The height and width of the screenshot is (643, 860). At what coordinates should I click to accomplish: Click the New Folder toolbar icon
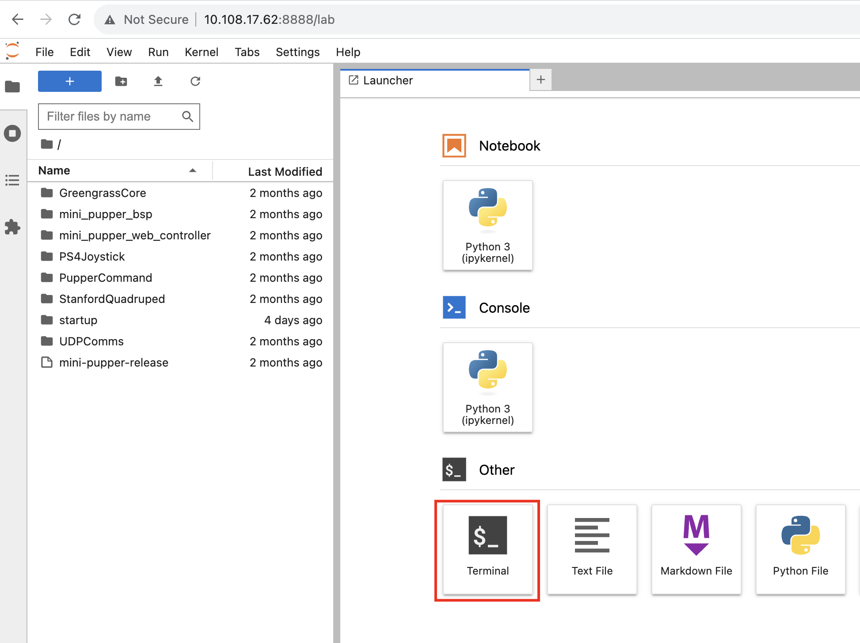pos(121,81)
